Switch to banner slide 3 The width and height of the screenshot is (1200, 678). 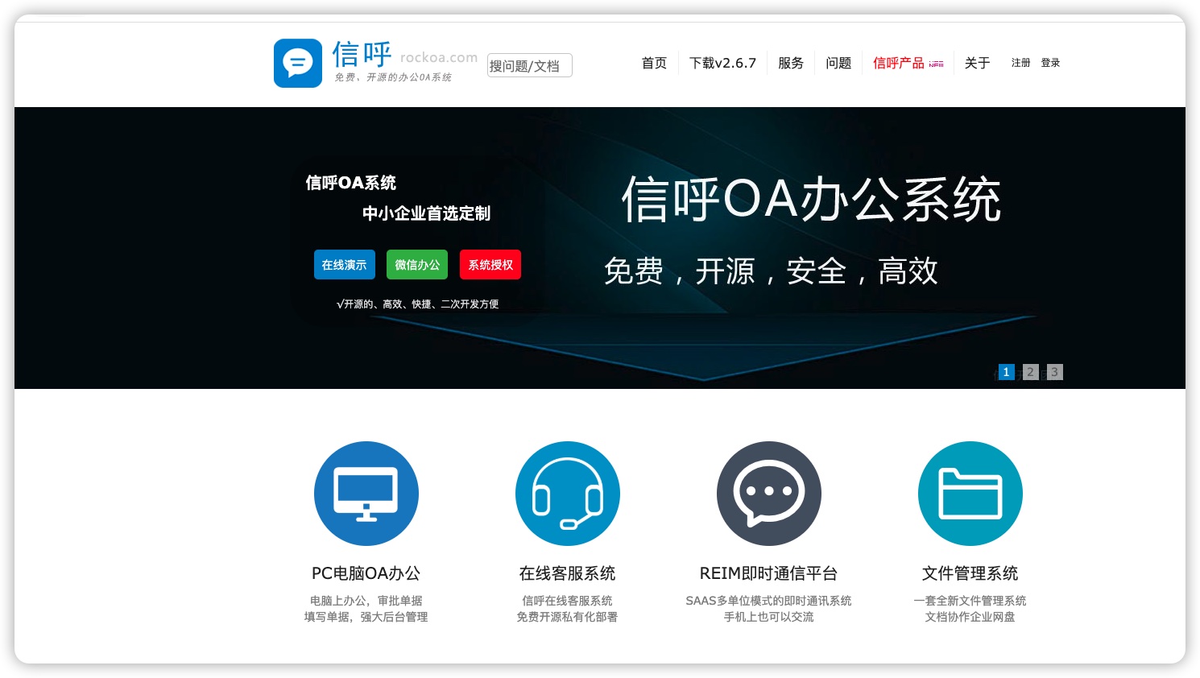(x=1054, y=372)
